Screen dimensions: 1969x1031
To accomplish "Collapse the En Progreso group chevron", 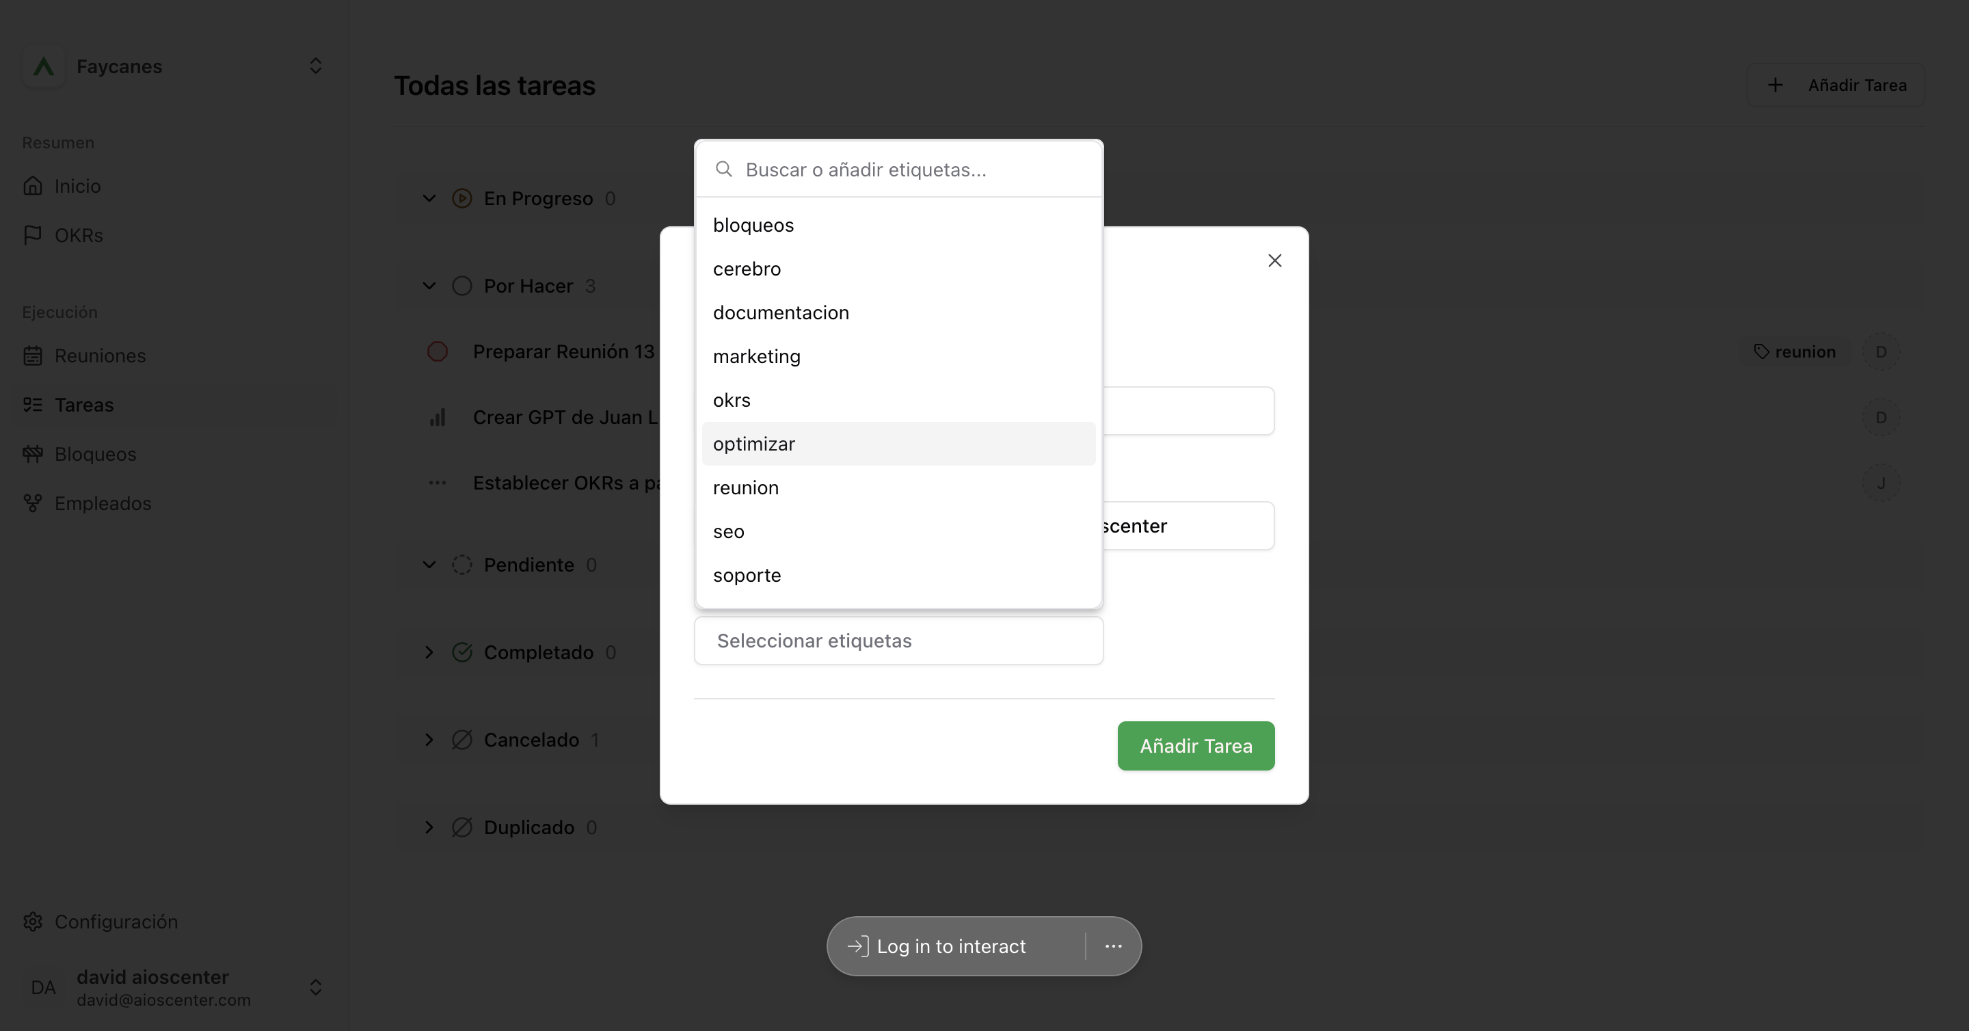I will tap(429, 199).
